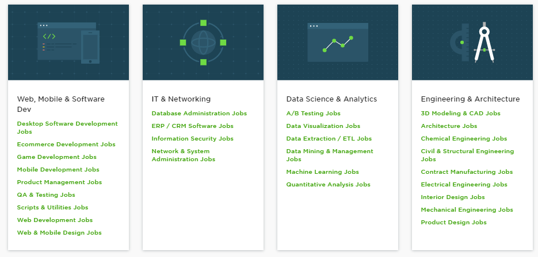The height and width of the screenshot is (257, 538).
Task: Click the compass and protractor illustration
Action: [x=472, y=42]
